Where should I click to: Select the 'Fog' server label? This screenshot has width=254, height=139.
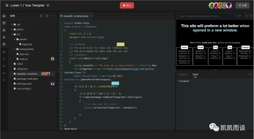tap(215, 47)
